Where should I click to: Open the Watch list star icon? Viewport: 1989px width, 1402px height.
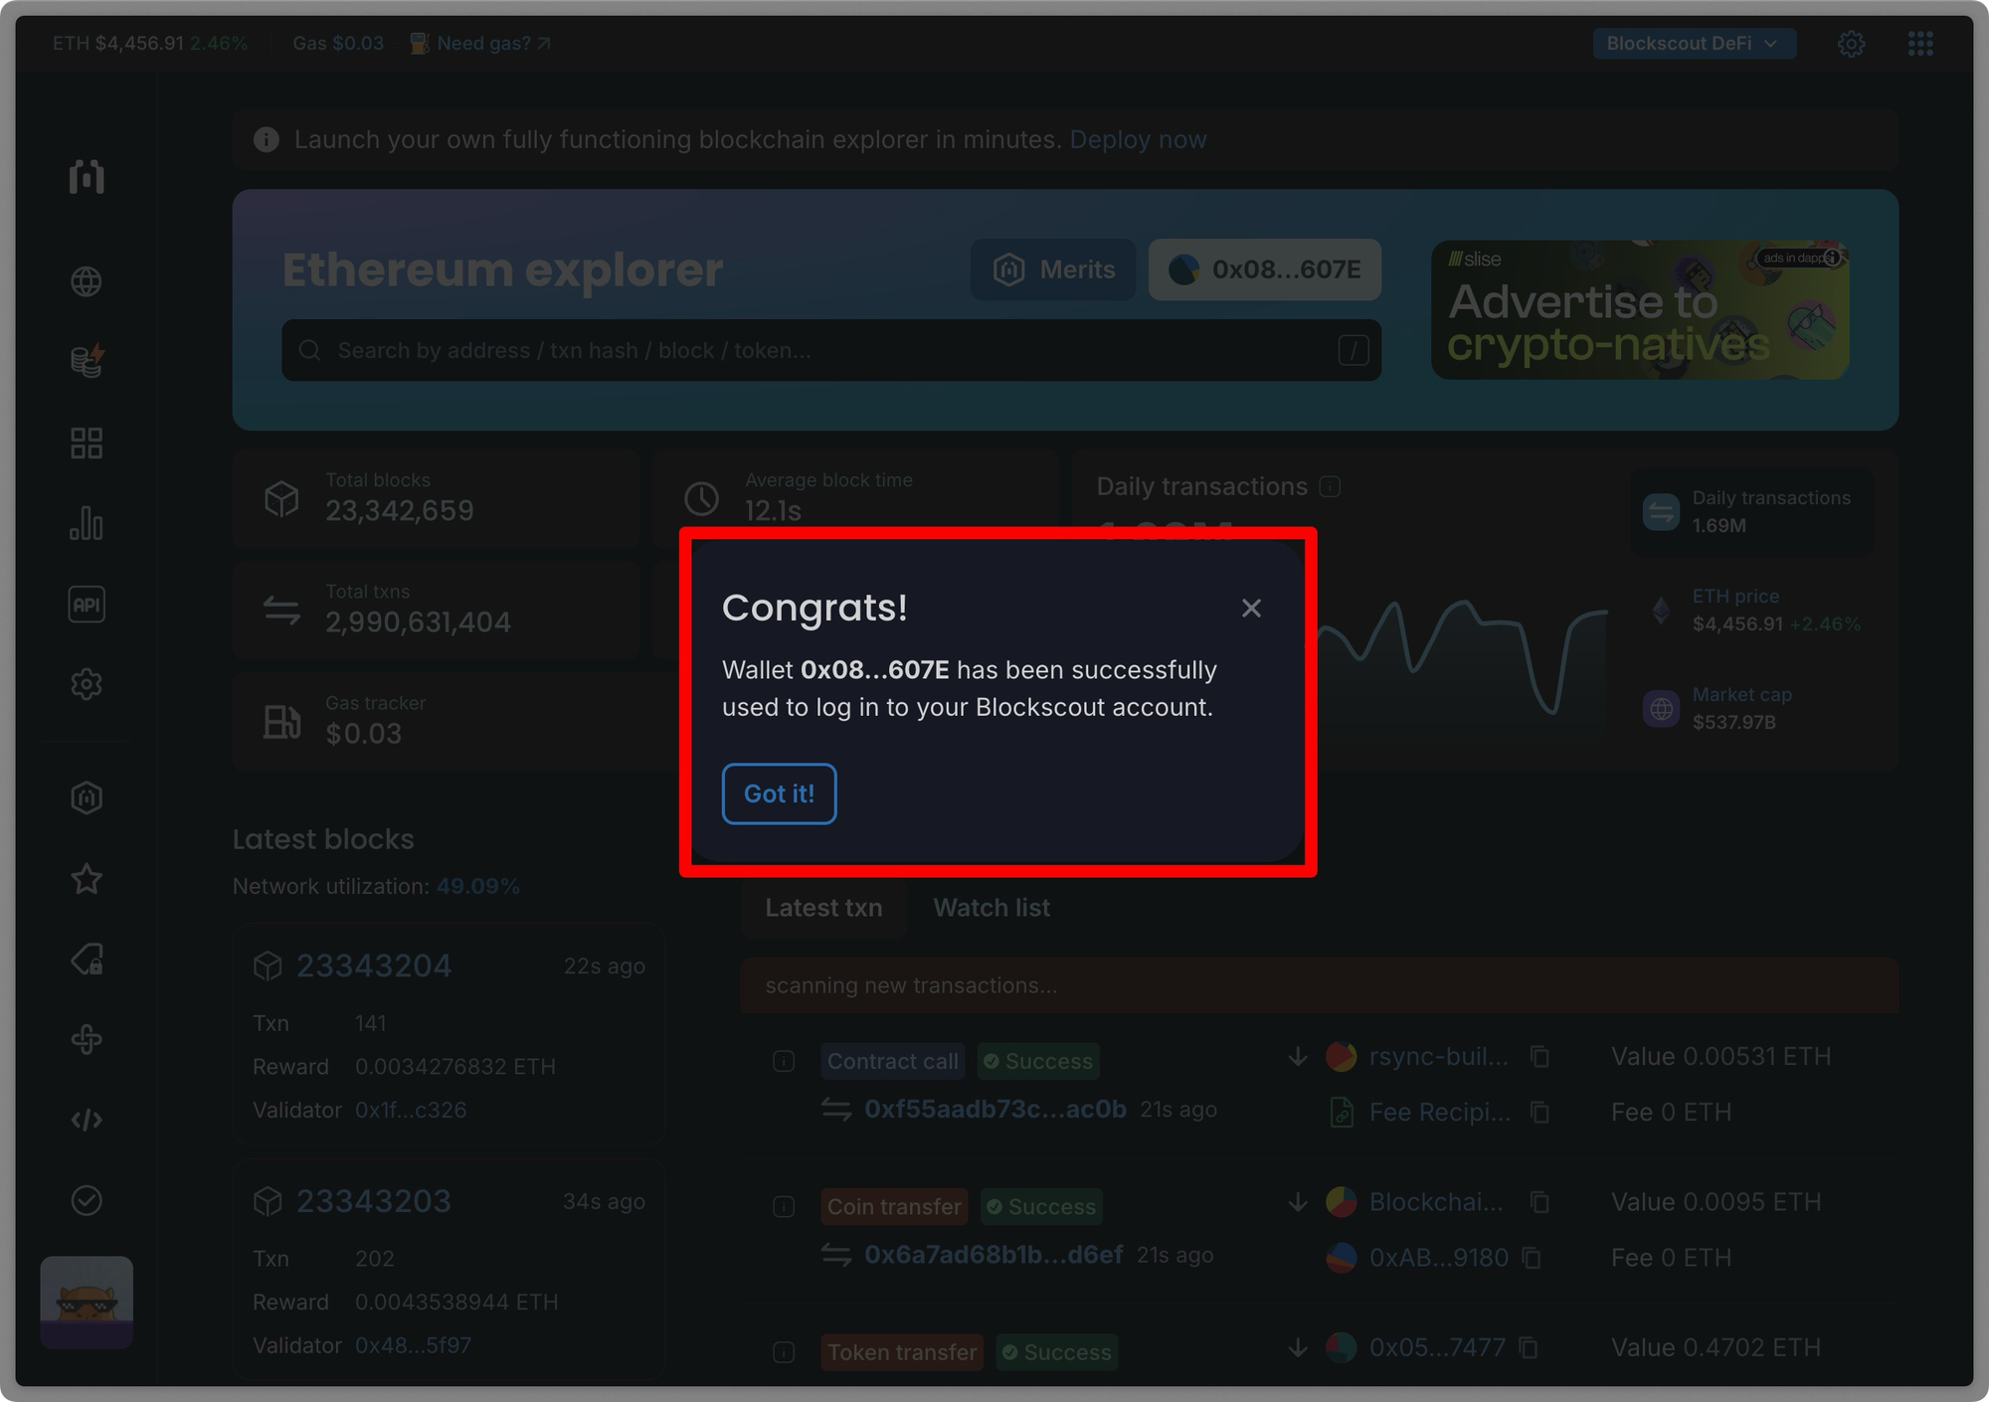pyautogui.click(x=87, y=879)
